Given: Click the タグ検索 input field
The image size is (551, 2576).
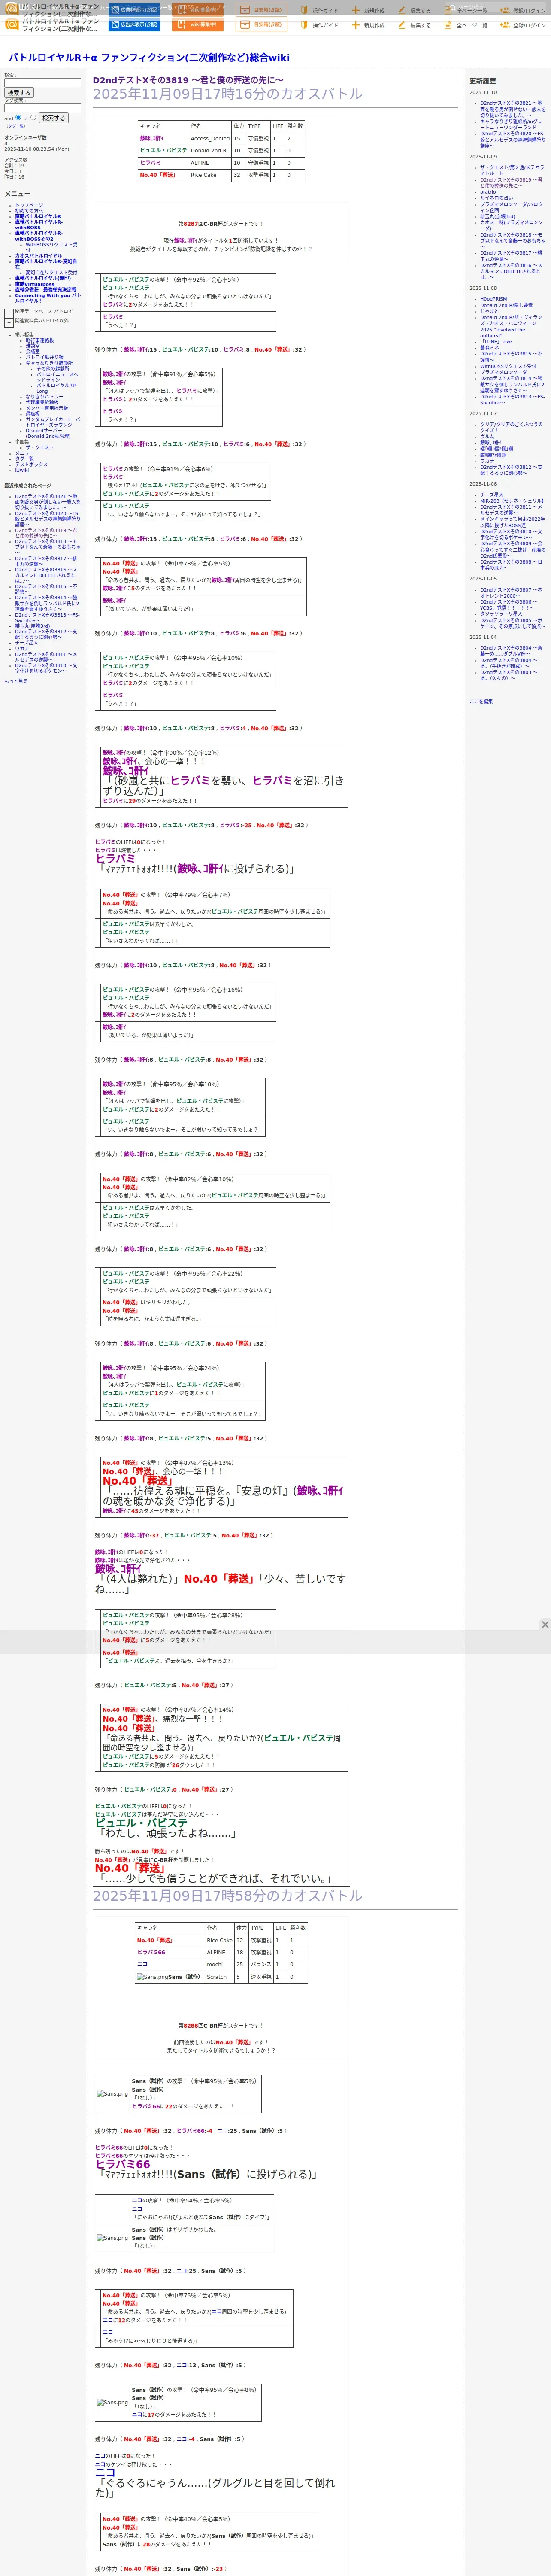Looking at the screenshot, I should point(42,108).
